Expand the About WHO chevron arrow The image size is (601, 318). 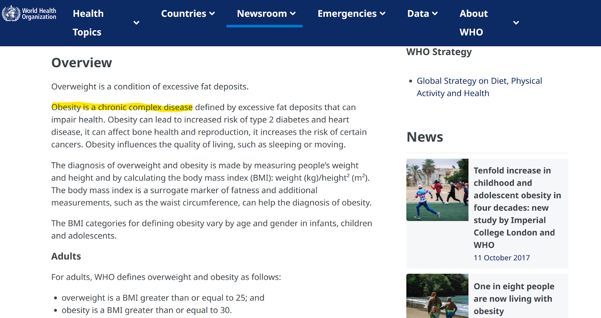516,23
